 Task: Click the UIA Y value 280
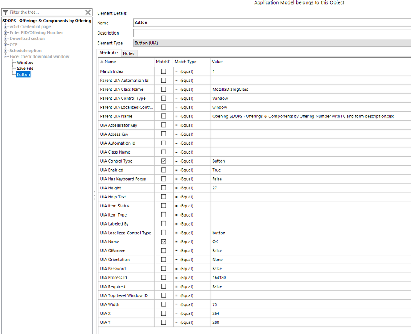[216, 322]
